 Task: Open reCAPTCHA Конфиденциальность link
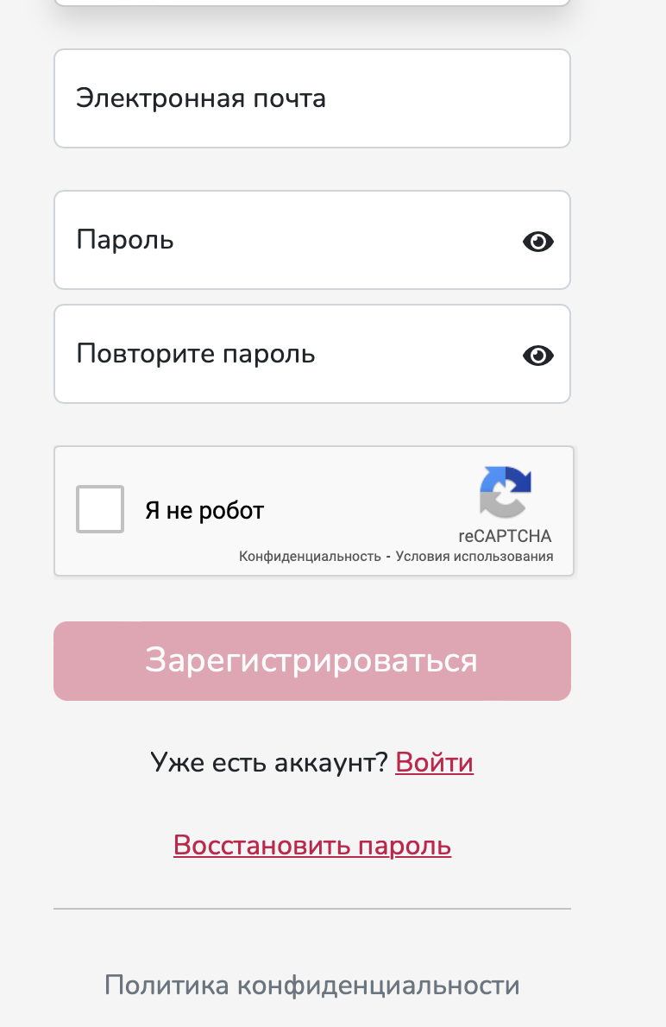click(310, 557)
